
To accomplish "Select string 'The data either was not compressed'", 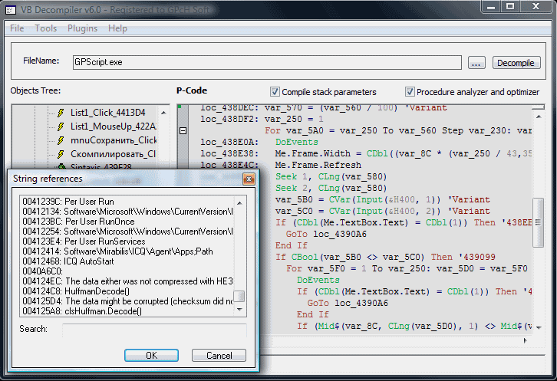I will coord(127,281).
